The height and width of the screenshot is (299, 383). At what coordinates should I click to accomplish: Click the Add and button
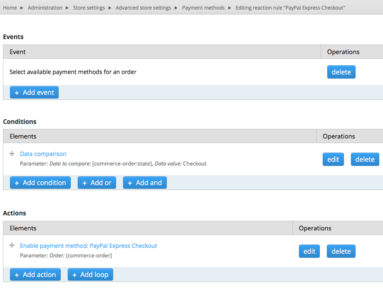click(145, 183)
